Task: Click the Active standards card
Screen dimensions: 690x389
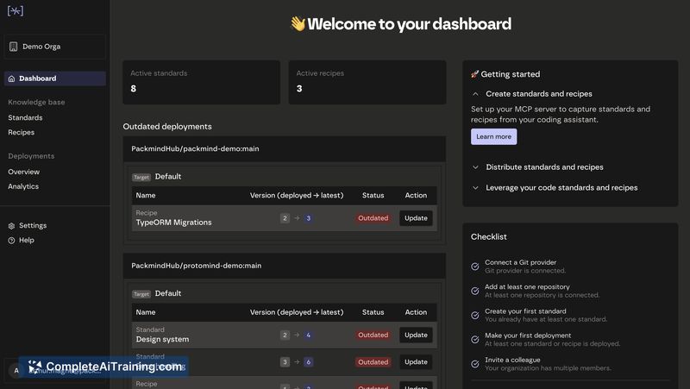Action: click(x=202, y=82)
